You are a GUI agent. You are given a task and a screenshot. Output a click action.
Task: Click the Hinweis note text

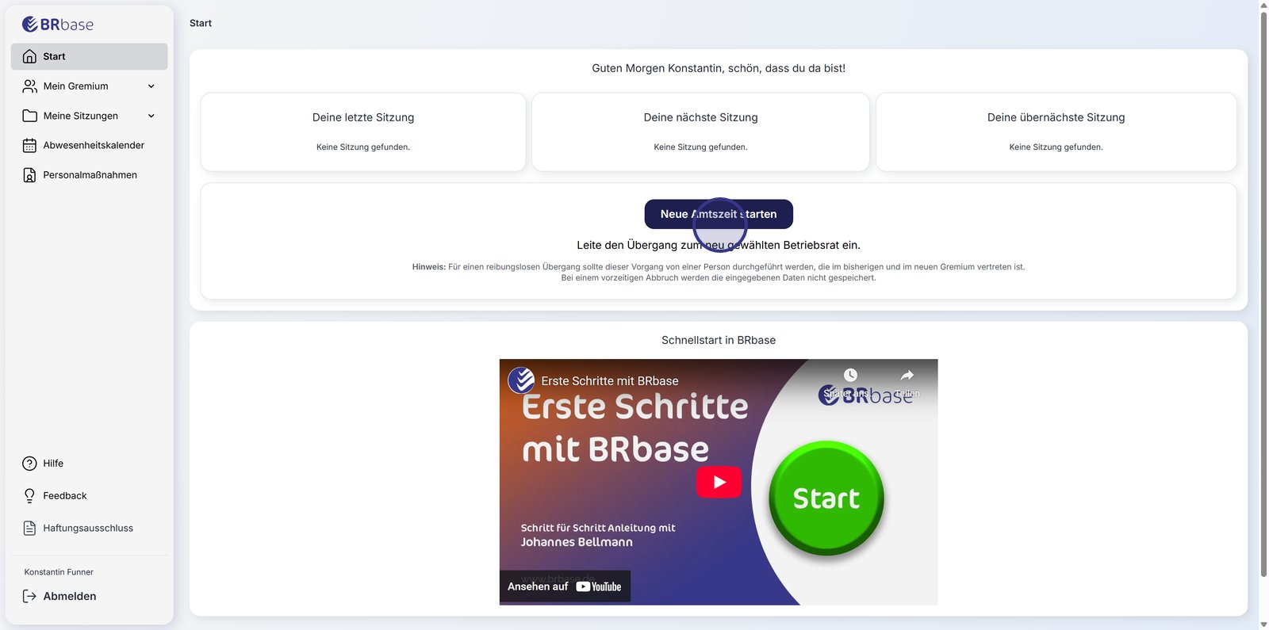click(x=719, y=273)
